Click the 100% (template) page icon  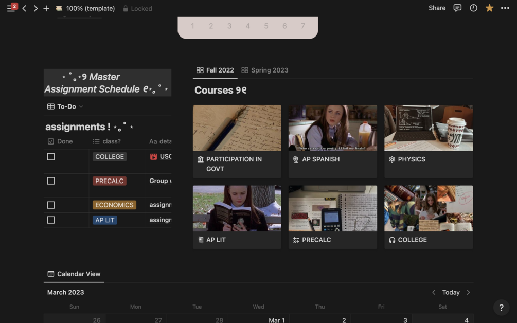59,9
